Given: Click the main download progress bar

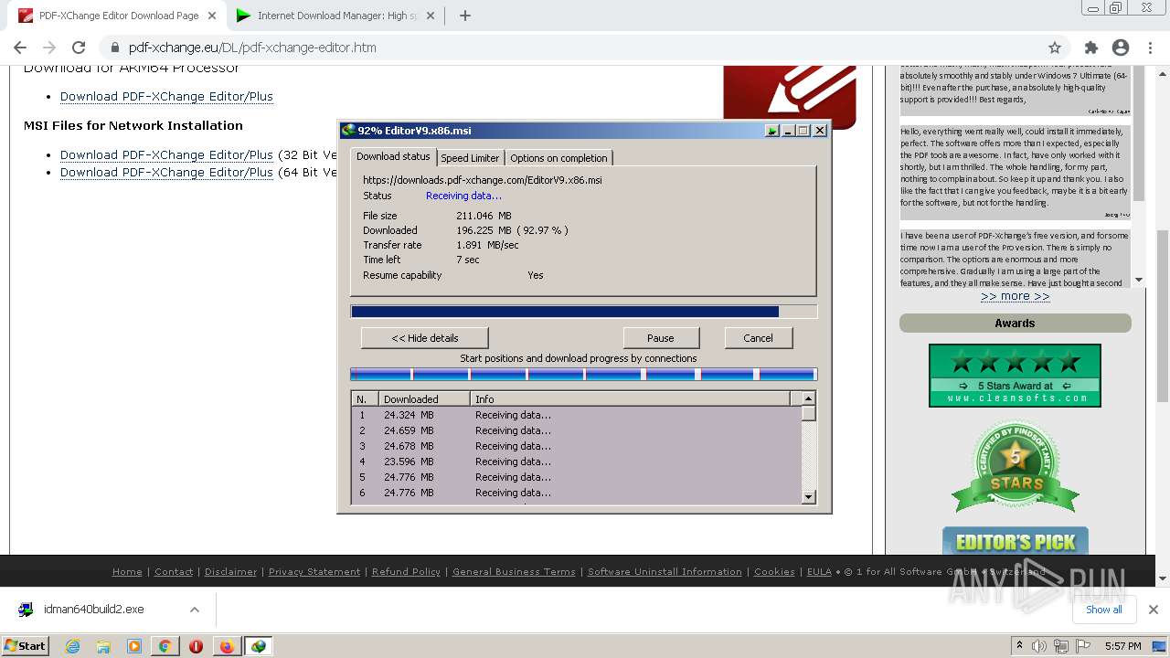Looking at the screenshot, I should pos(584,312).
